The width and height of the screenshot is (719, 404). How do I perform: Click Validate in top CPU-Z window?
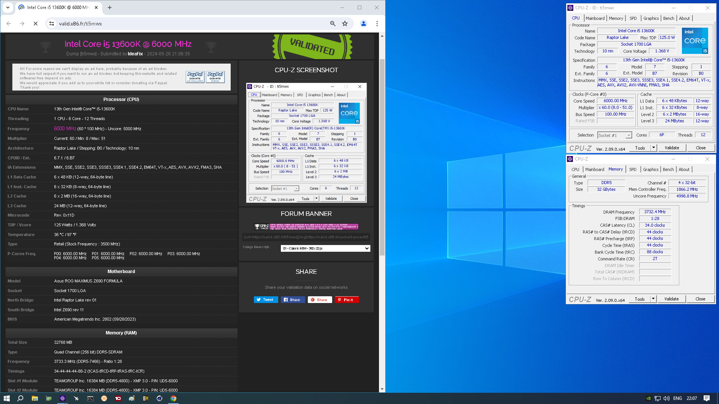[x=672, y=148]
